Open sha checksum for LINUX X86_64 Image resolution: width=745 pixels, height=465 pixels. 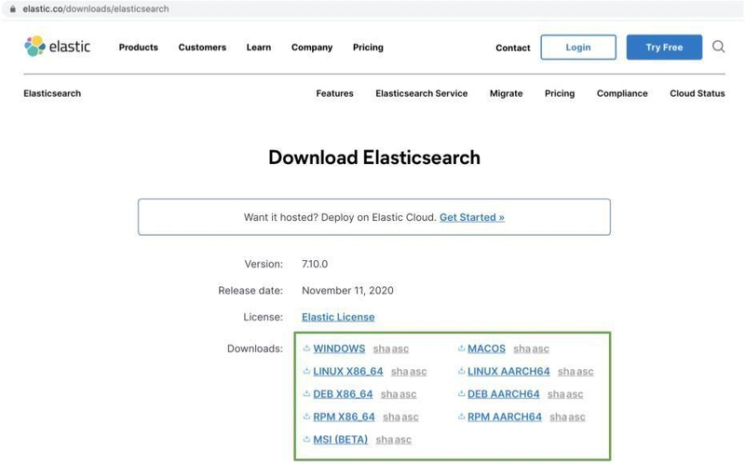point(400,371)
